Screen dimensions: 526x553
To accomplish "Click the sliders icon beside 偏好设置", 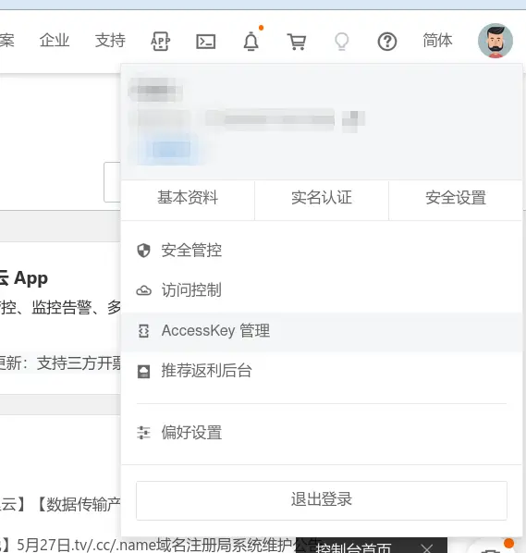I will [x=143, y=433].
